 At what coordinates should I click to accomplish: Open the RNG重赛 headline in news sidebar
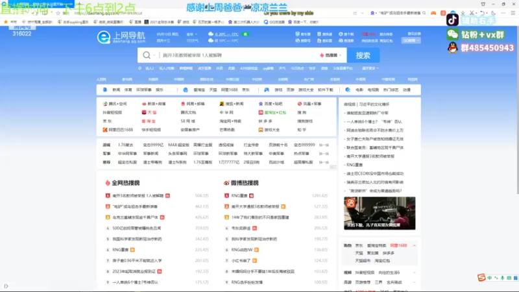coord(354,165)
